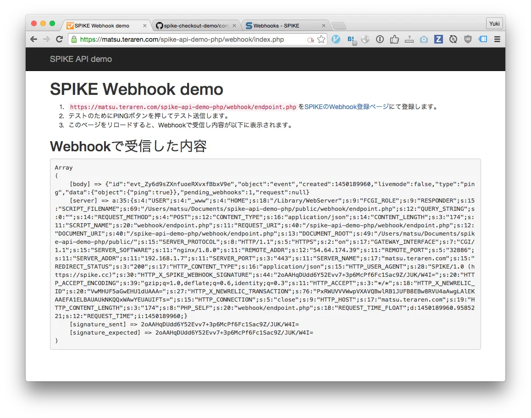
Task: Open the Zotero connector extension
Action: click(438, 39)
